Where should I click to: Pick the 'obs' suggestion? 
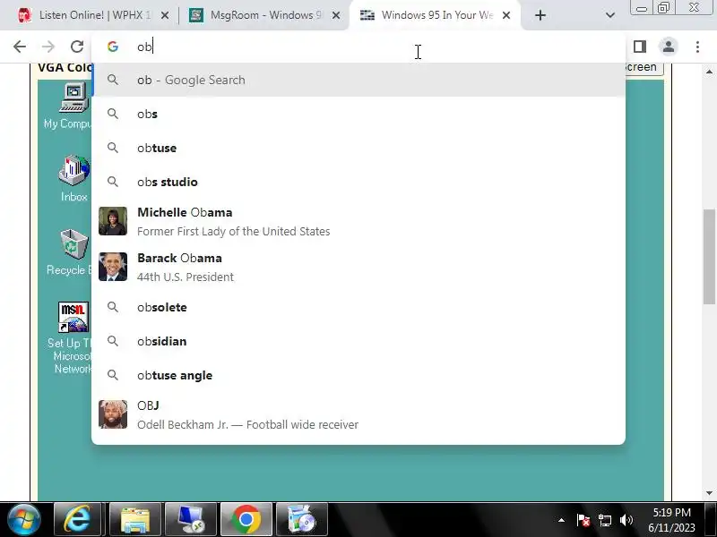tap(358, 114)
